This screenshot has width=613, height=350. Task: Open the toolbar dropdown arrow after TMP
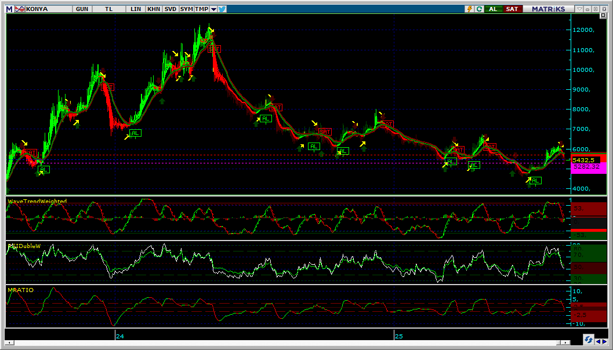coord(213,9)
